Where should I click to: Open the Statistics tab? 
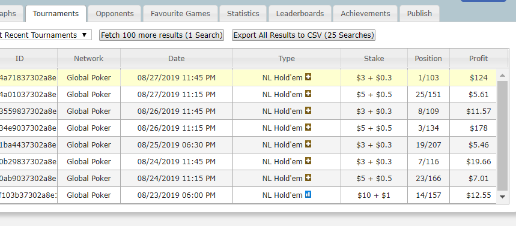pyautogui.click(x=243, y=13)
